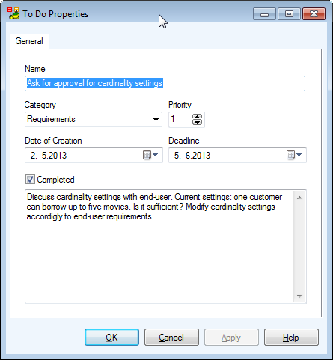This screenshot has height=360, width=333.
Task: Dismiss the dialog with Cancel
Action: [171, 338]
